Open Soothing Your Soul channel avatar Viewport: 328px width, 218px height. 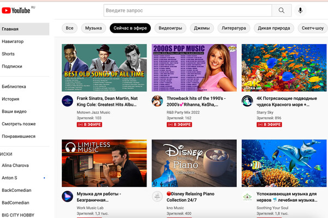click(x=247, y=197)
